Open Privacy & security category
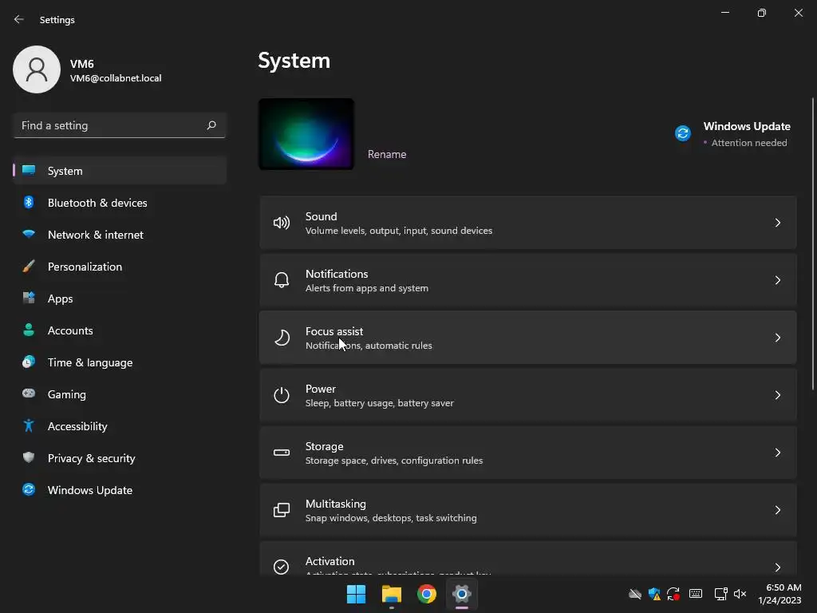 coord(120,458)
